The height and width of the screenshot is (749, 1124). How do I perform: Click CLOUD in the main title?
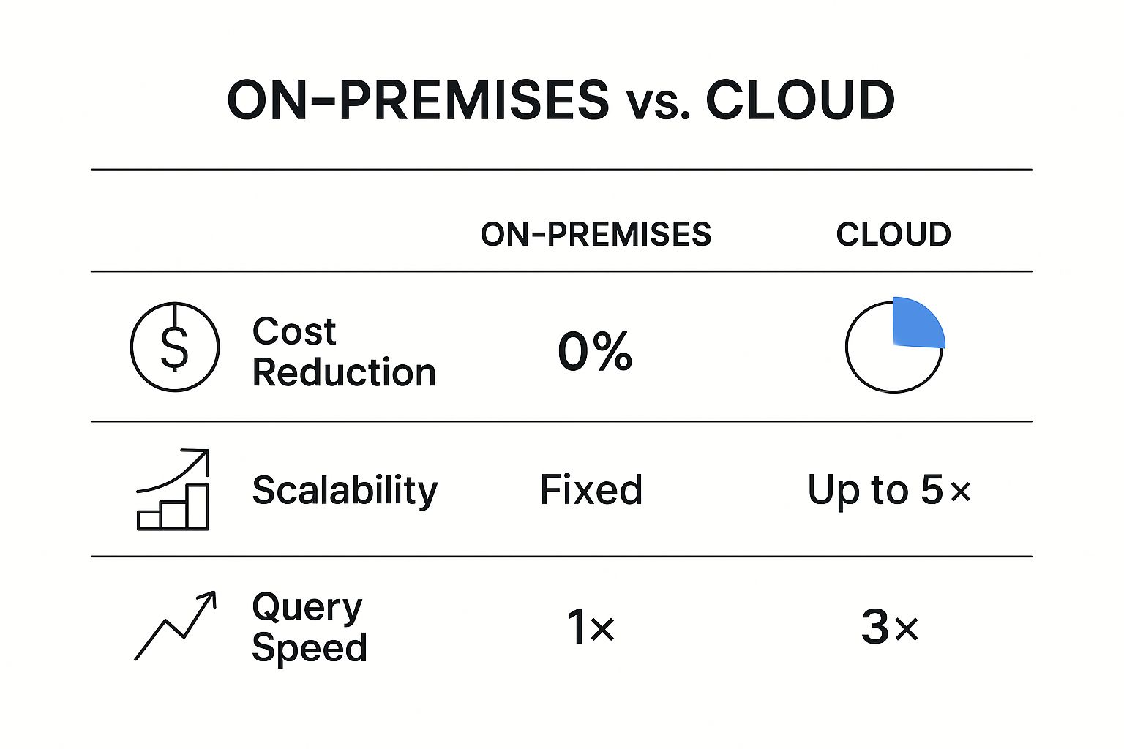coord(800,99)
